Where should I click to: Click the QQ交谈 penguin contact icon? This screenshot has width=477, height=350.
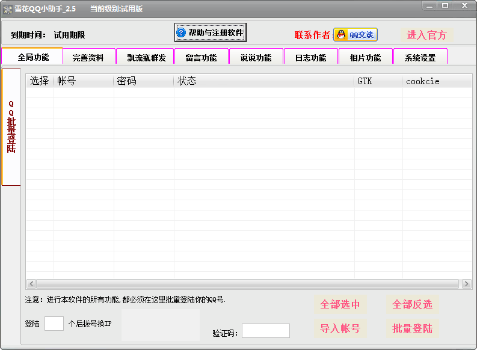point(355,35)
